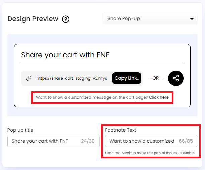Click the Pop up title label
Image resolution: width=205 pixels, height=170 pixels.
coord(20,130)
